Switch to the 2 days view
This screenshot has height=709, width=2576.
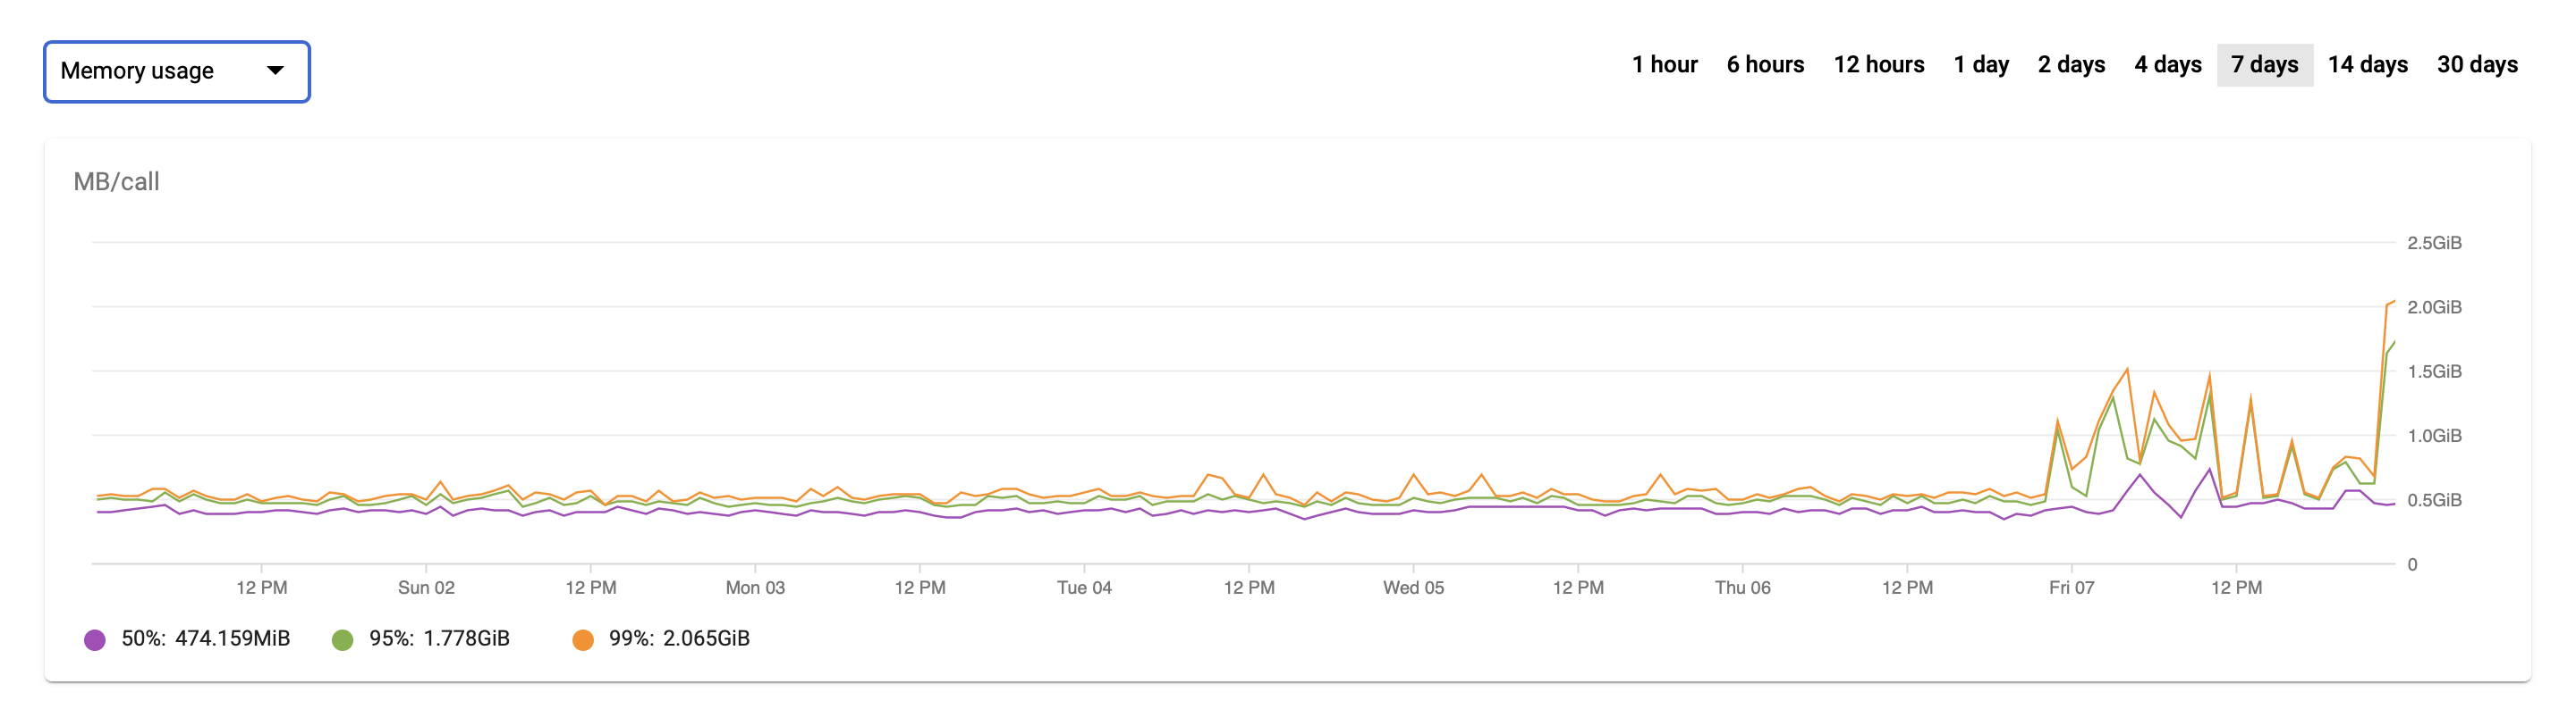click(x=2071, y=65)
